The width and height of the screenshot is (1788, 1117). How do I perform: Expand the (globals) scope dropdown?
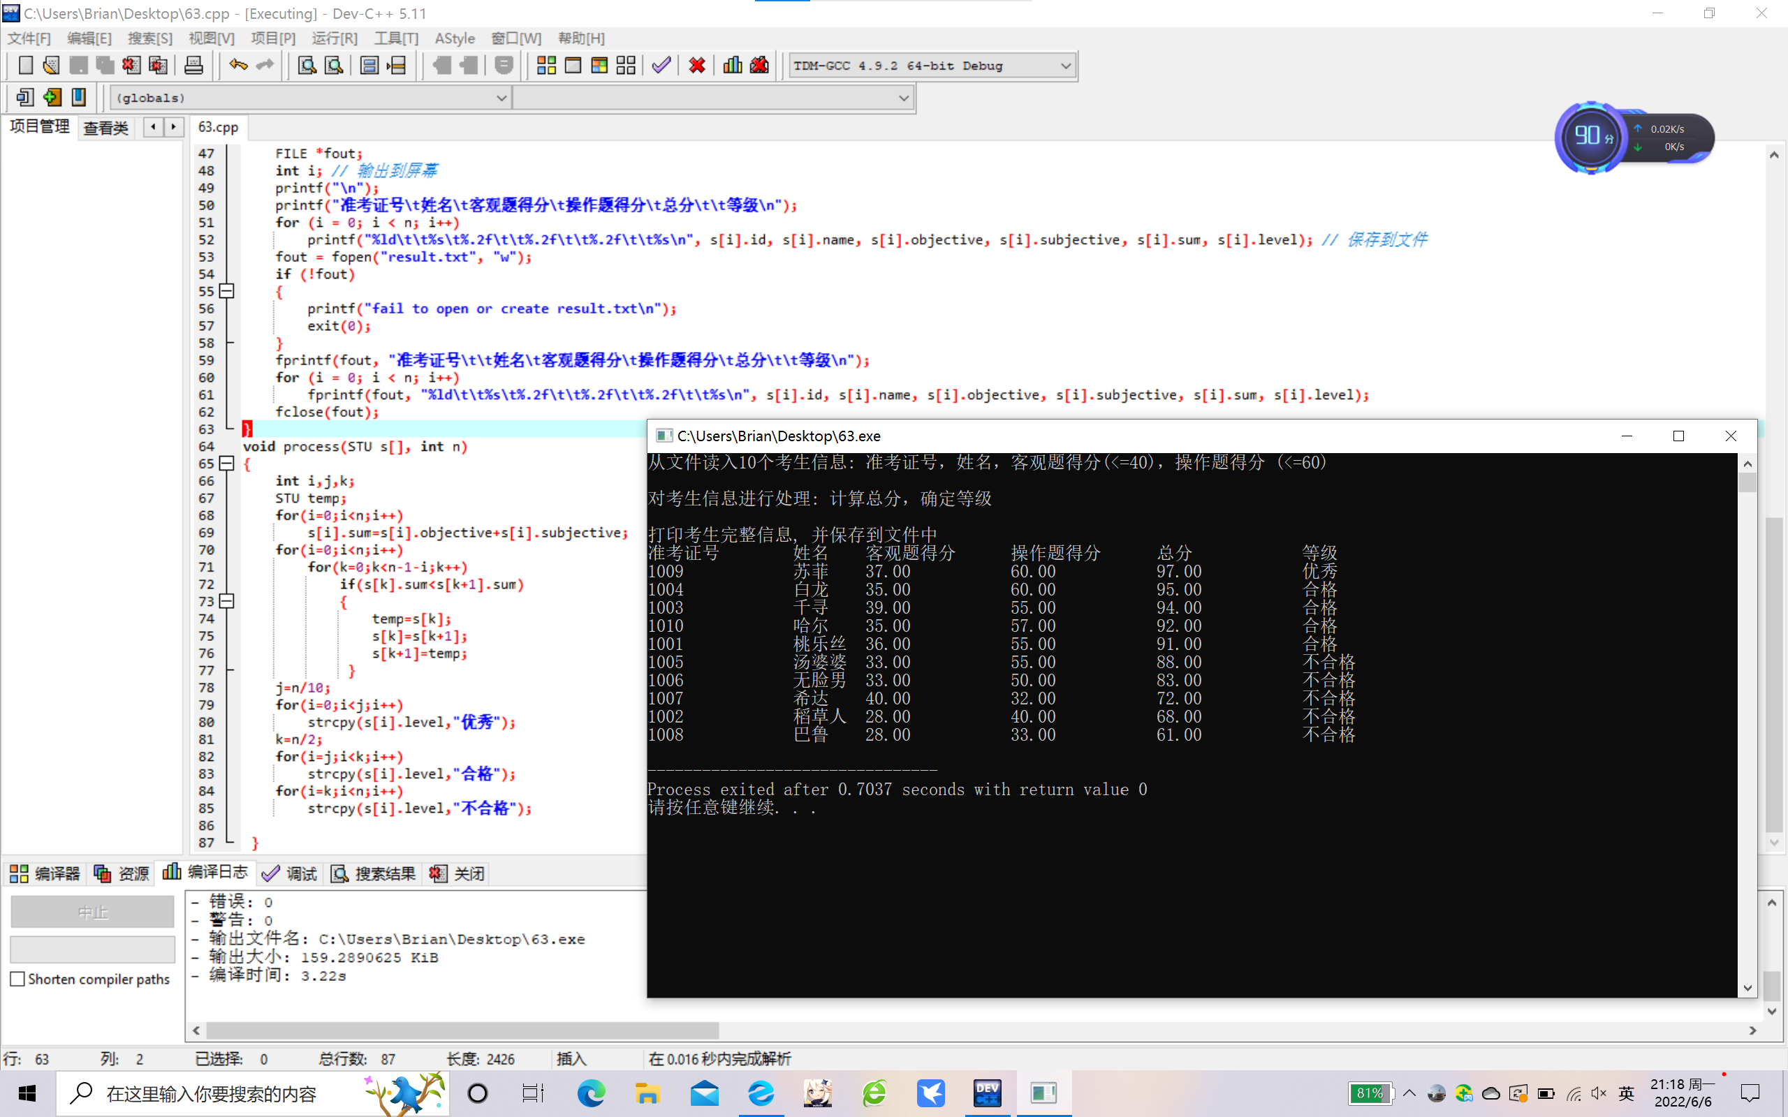point(501,98)
